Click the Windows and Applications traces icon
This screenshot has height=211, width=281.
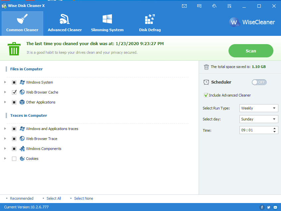[x=22, y=129]
